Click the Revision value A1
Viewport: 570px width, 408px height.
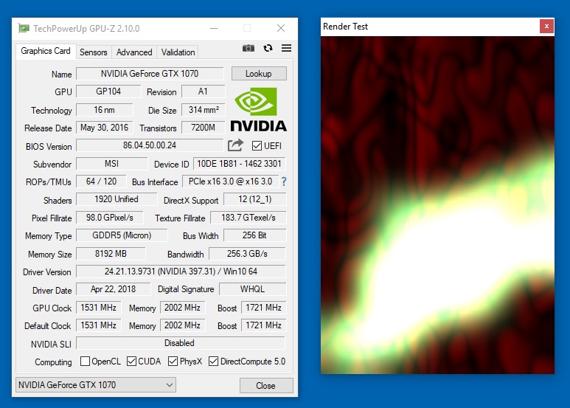point(203,91)
